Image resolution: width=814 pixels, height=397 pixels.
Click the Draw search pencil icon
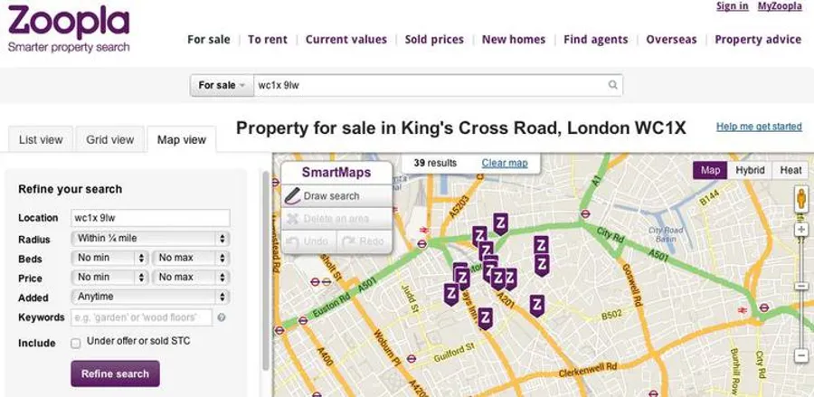pyautogui.click(x=292, y=195)
